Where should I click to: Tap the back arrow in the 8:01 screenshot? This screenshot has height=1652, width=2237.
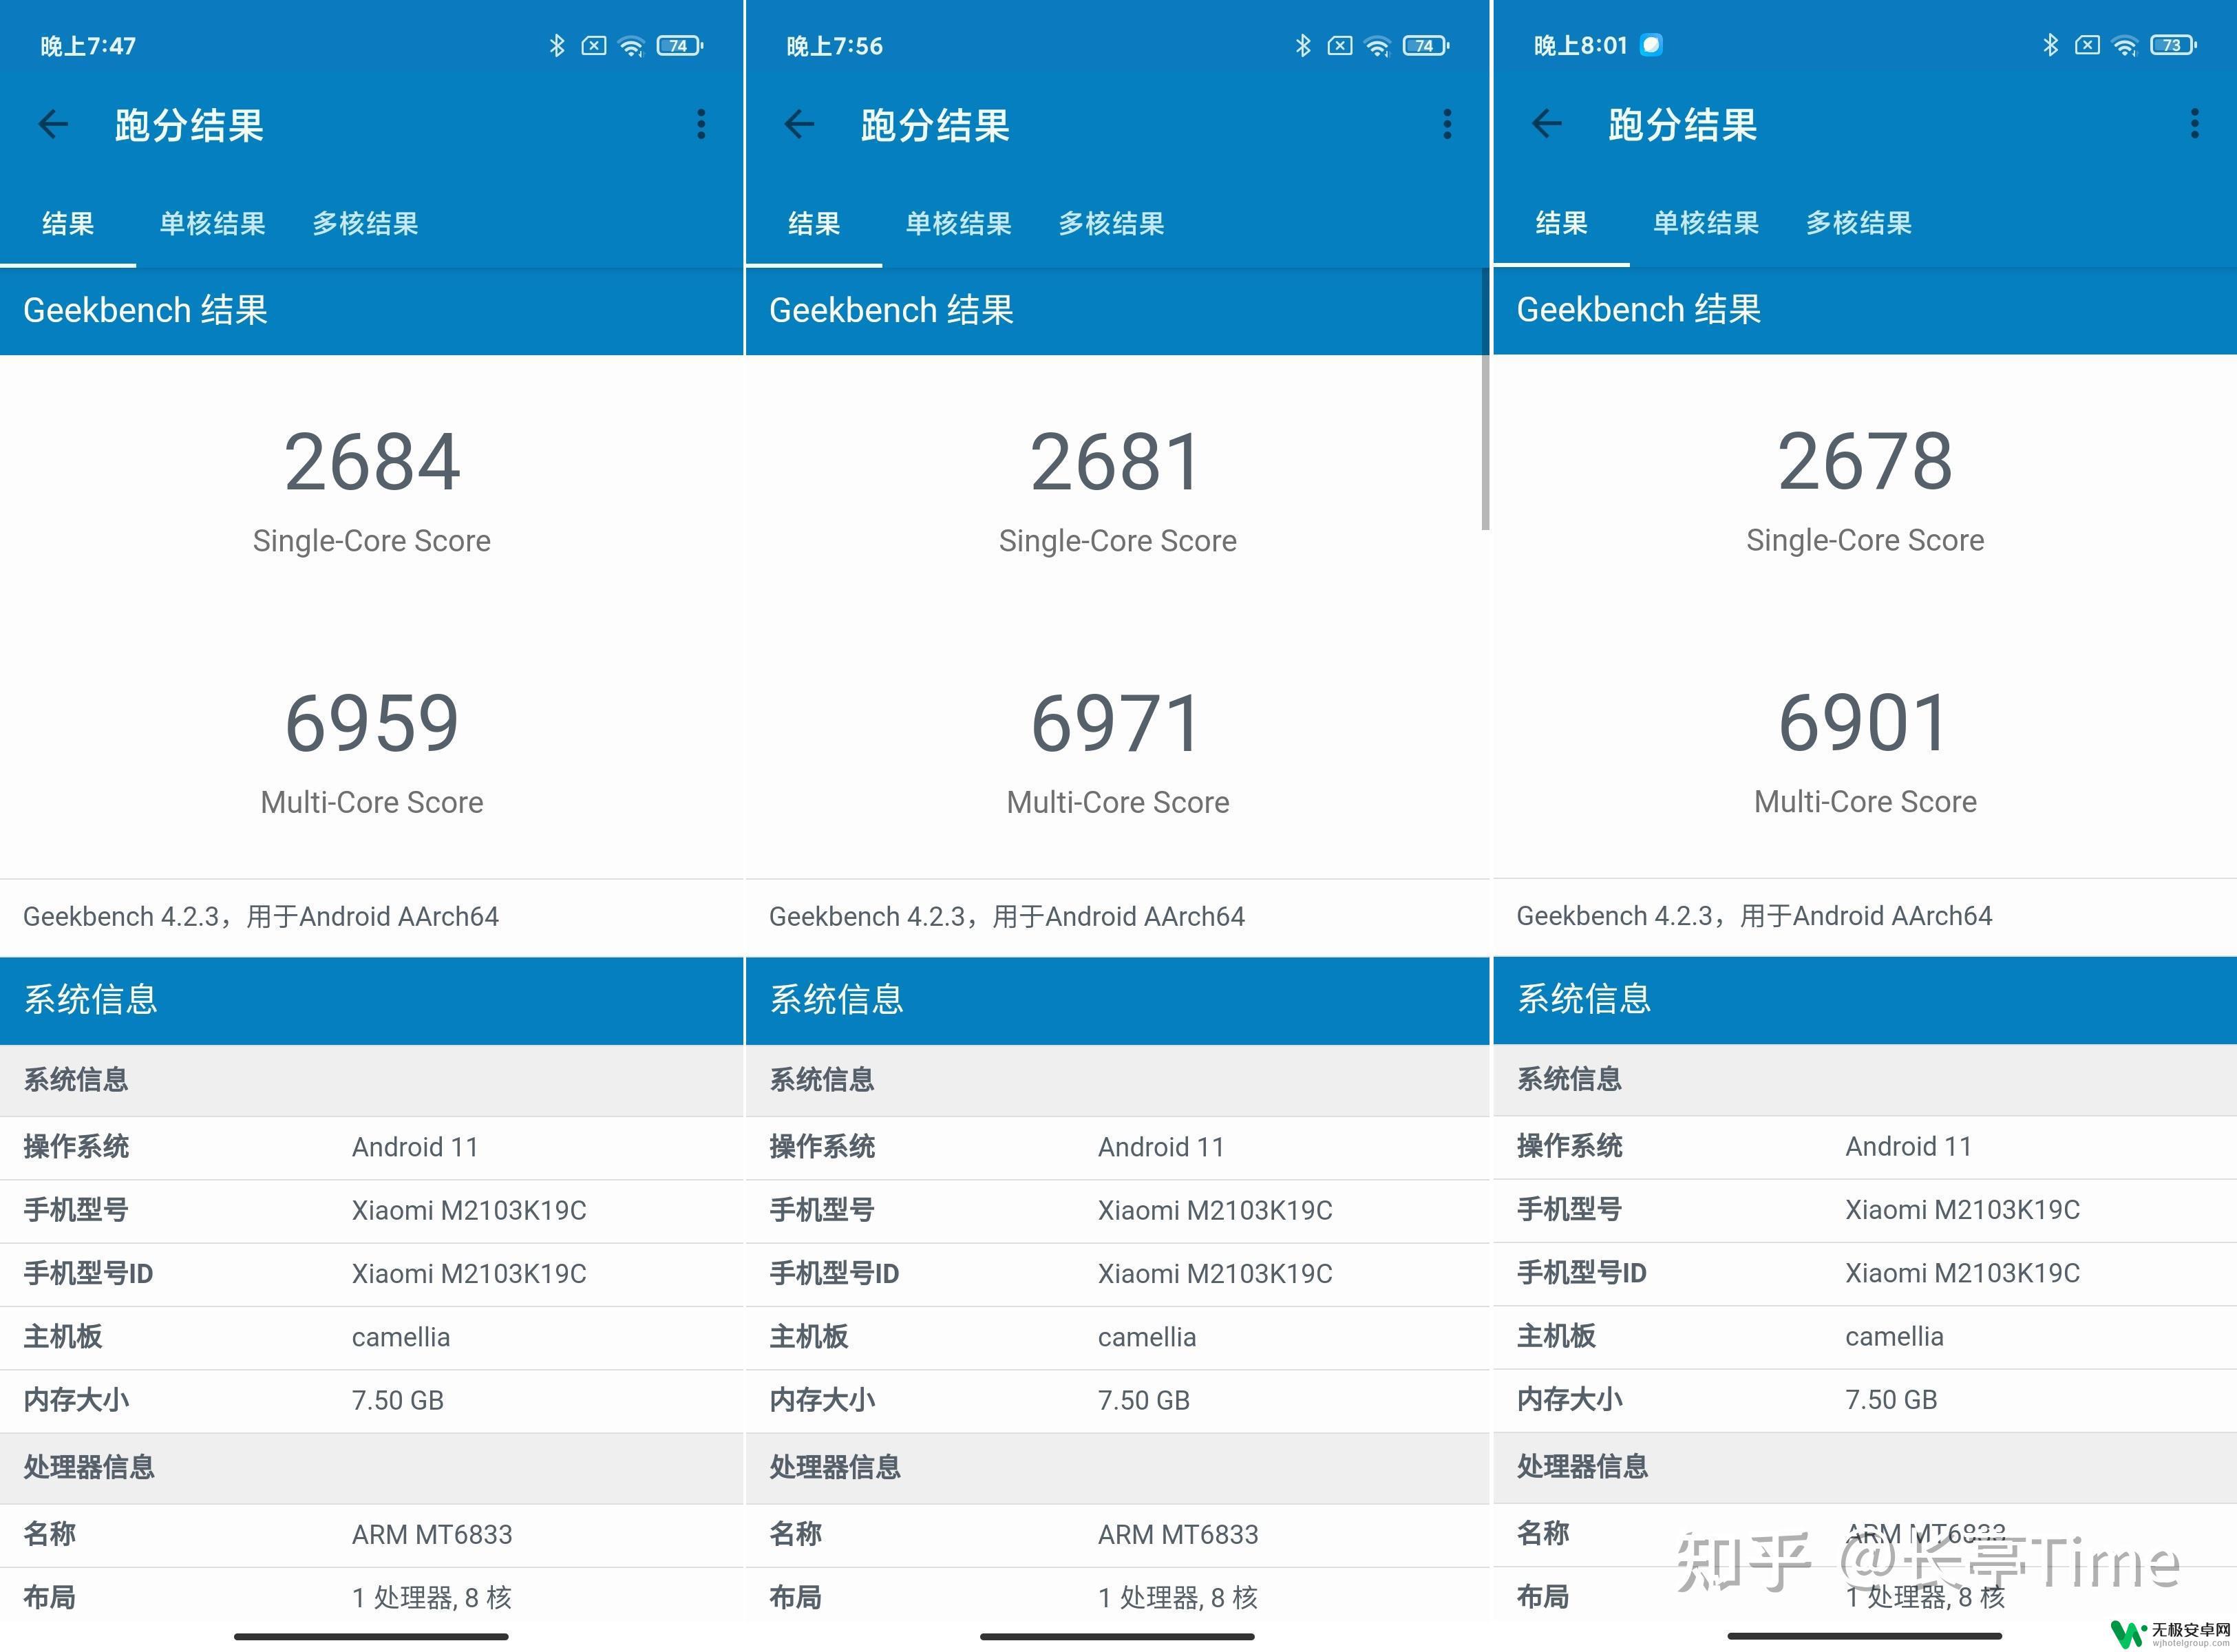1546,123
